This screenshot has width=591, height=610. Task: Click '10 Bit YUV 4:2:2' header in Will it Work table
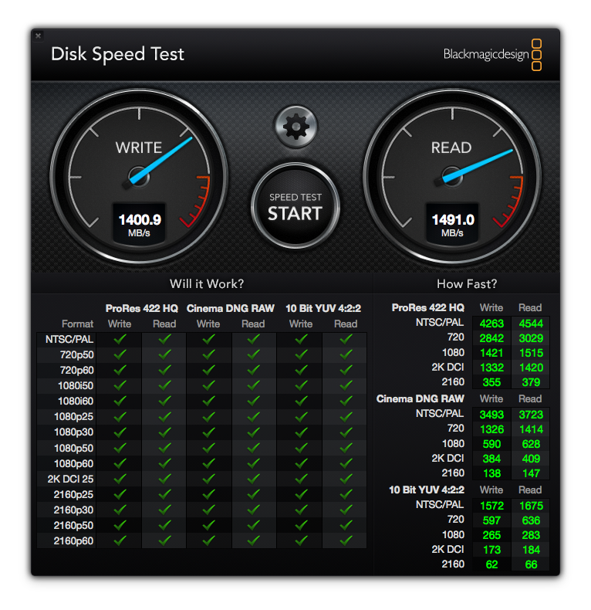click(x=323, y=309)
